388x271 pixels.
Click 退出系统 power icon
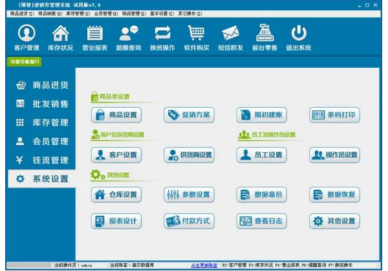[x=299, y=37]
